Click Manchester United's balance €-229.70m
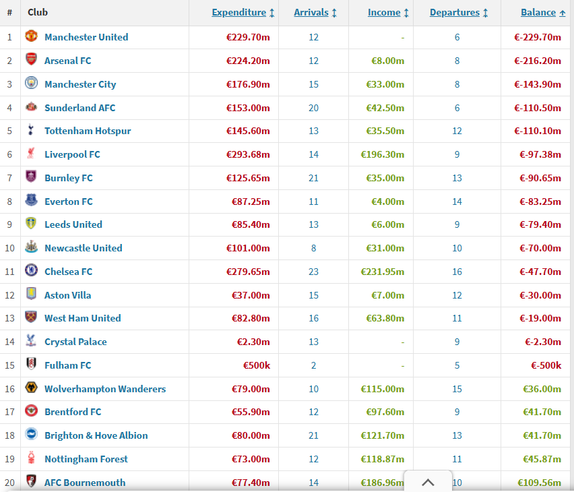The width and height of the screenshot is (574, 492). [538, 37]
